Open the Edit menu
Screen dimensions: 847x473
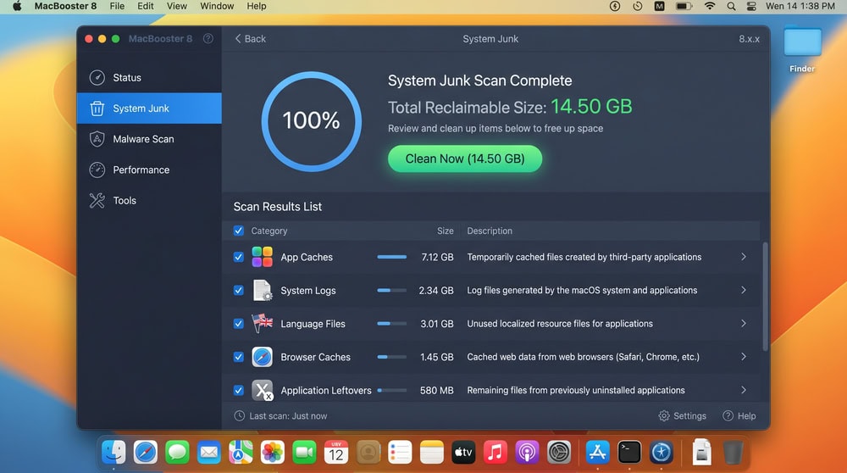click(146, 6)
